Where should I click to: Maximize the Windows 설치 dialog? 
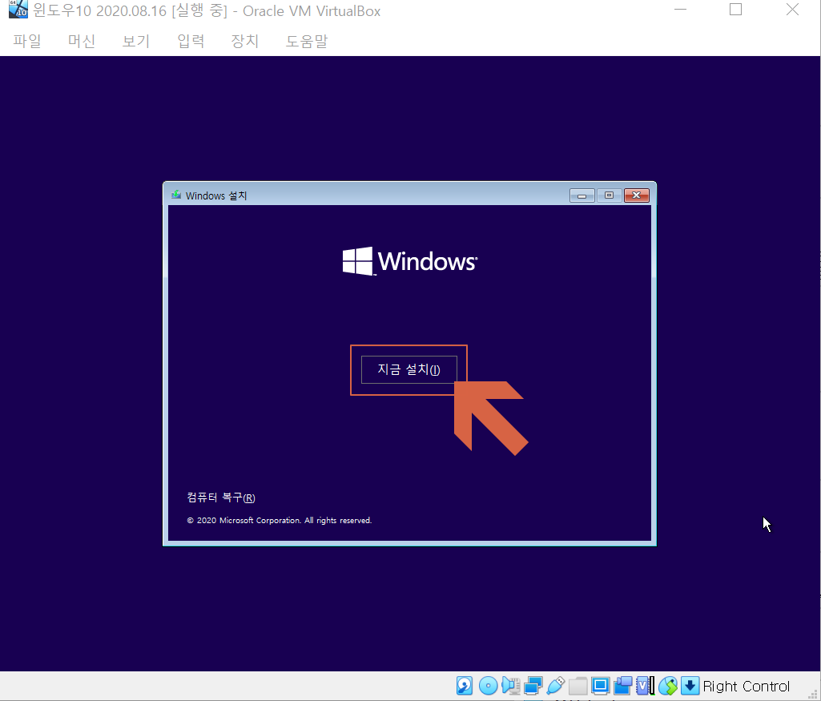click(x=609, y=195)
